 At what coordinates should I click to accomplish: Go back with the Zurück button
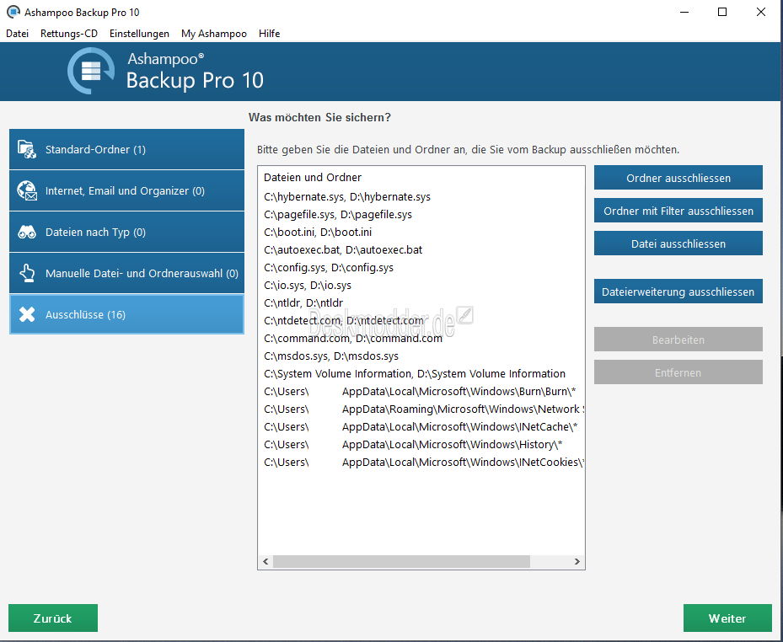point(53,618)
